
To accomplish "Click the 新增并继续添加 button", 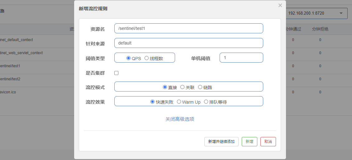I will [221, 142].
